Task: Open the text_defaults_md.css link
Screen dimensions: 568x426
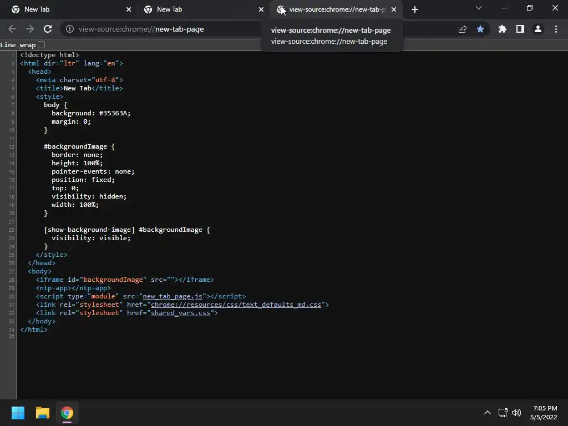Action: 236,305
